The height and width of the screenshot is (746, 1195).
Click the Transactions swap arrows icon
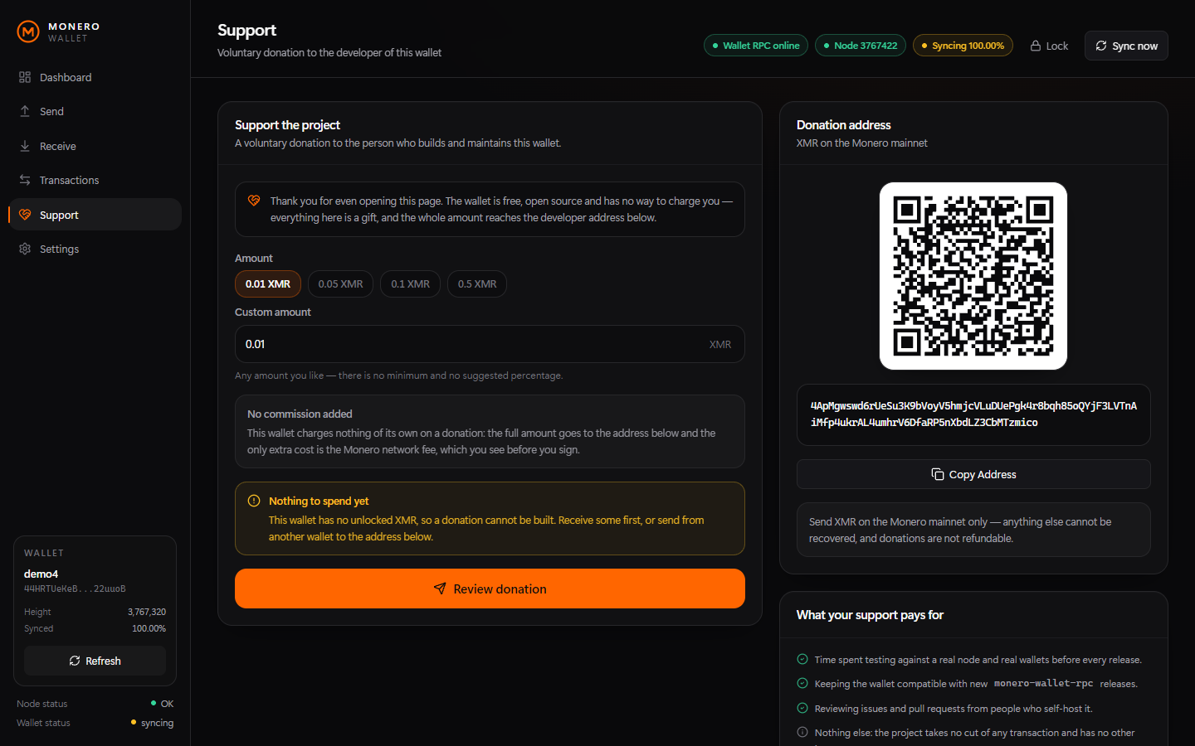pos(25,180)
